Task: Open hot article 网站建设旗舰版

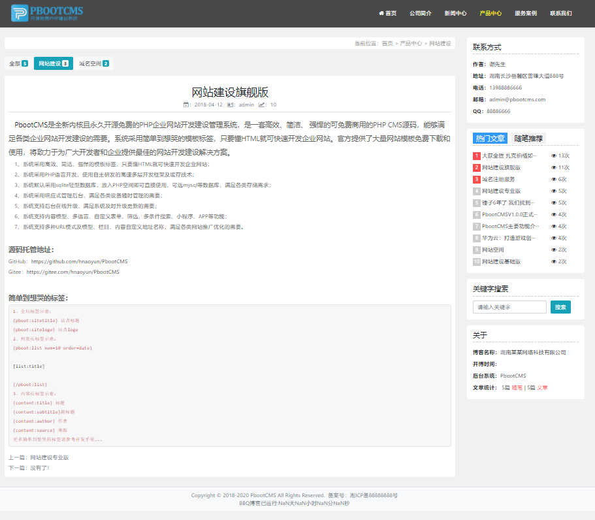Action: pos(501,167)
